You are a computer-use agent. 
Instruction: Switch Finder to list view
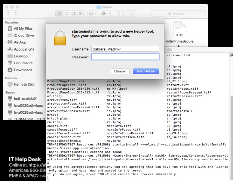(66, 13)
